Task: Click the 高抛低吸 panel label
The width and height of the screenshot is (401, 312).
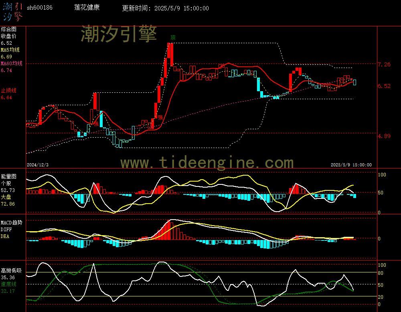Action: pyautogui.click(x=11, y=270)
